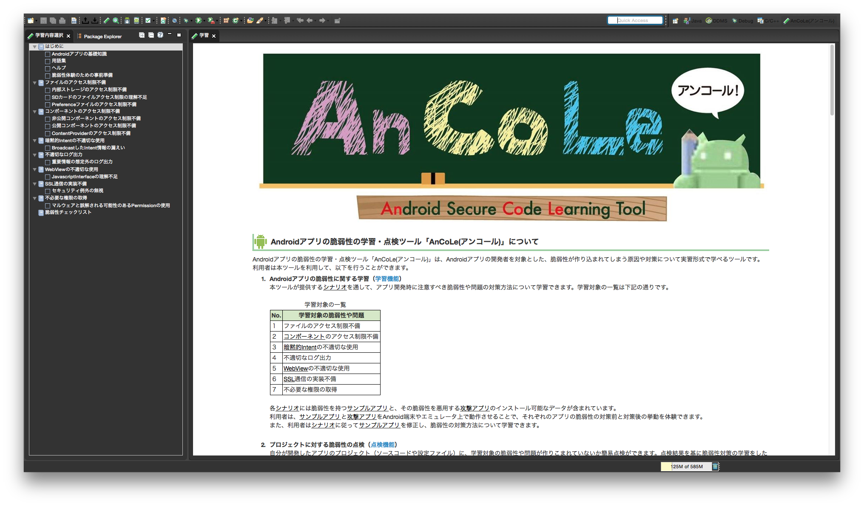Open dropdown arrow next to Run icon

click(204, 20)
